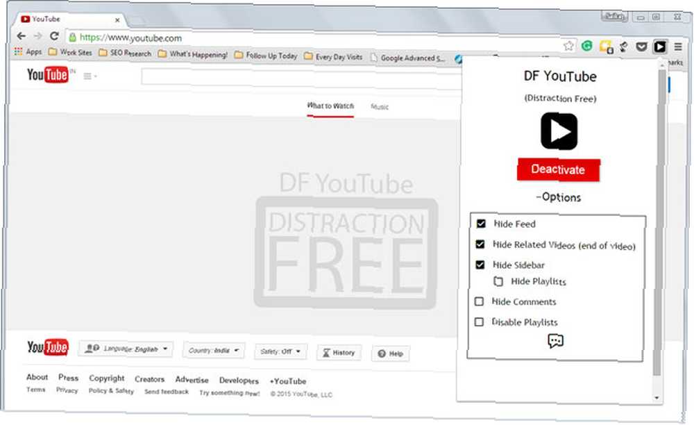This screenshot has width=694, height=425.
Task: Select the What to Watch tab
Action: click(330, 106)
